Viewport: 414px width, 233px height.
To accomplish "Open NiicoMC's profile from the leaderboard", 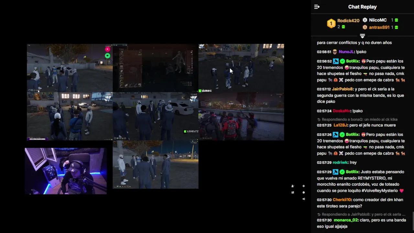I will point(378,20).
